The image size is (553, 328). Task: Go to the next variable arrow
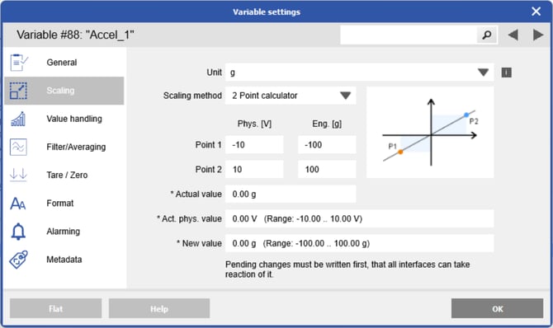pos(538,35)
